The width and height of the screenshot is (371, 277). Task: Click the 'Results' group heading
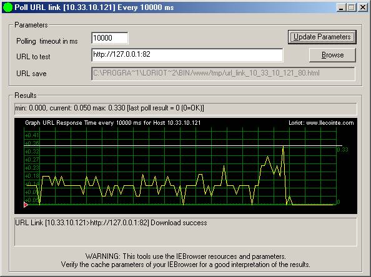(x=26, y=95)
